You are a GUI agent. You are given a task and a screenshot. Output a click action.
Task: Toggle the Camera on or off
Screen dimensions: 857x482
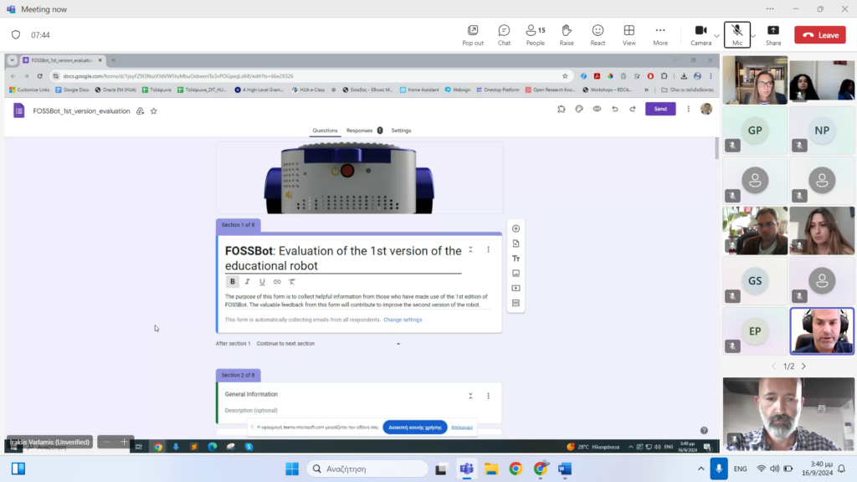(700, 35)
